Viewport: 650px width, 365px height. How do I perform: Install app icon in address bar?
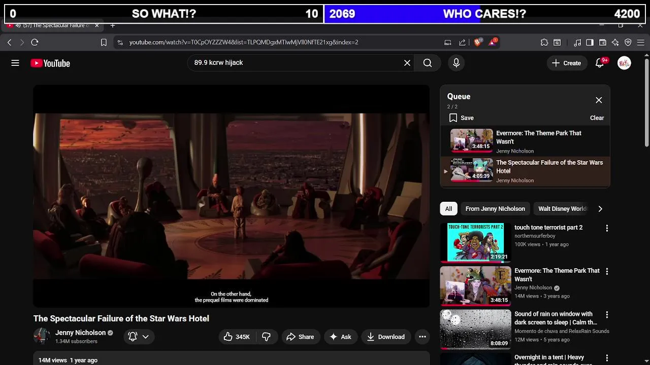point(448,43)
